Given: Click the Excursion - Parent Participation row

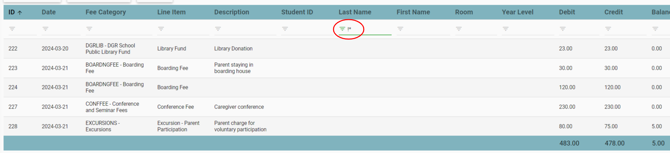Looking at the screenshot, I should [x=178, y=126].
